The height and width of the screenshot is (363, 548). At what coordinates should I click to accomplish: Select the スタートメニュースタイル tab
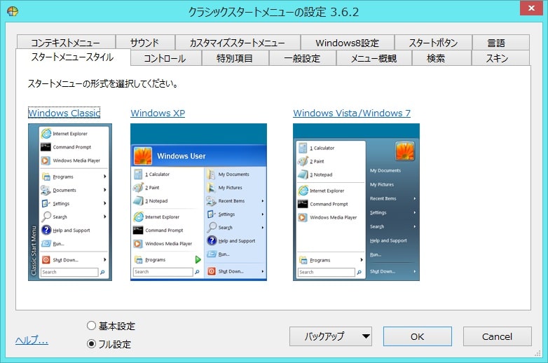coord(73,57)
